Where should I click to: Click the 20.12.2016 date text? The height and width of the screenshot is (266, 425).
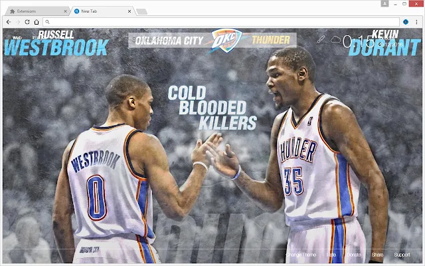pos(390,44)
